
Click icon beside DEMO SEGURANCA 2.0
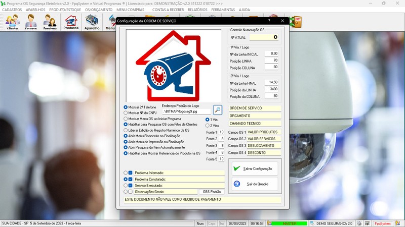312,223
